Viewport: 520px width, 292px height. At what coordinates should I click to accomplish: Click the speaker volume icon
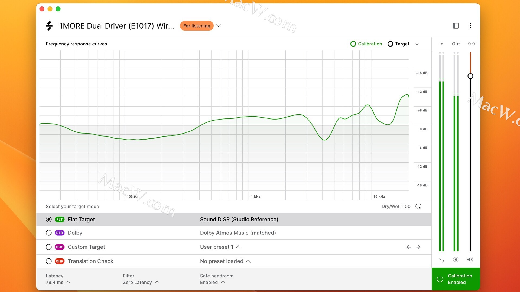[470, 260]
